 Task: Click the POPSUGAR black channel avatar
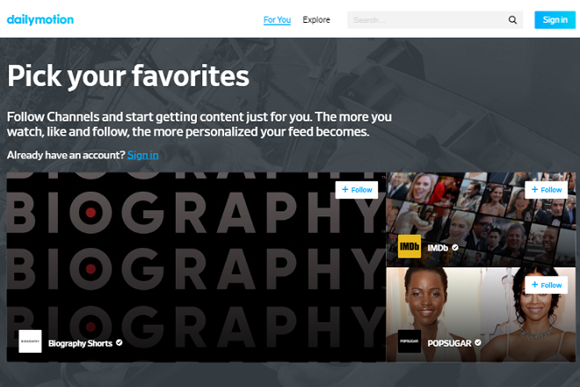[410, 341]
